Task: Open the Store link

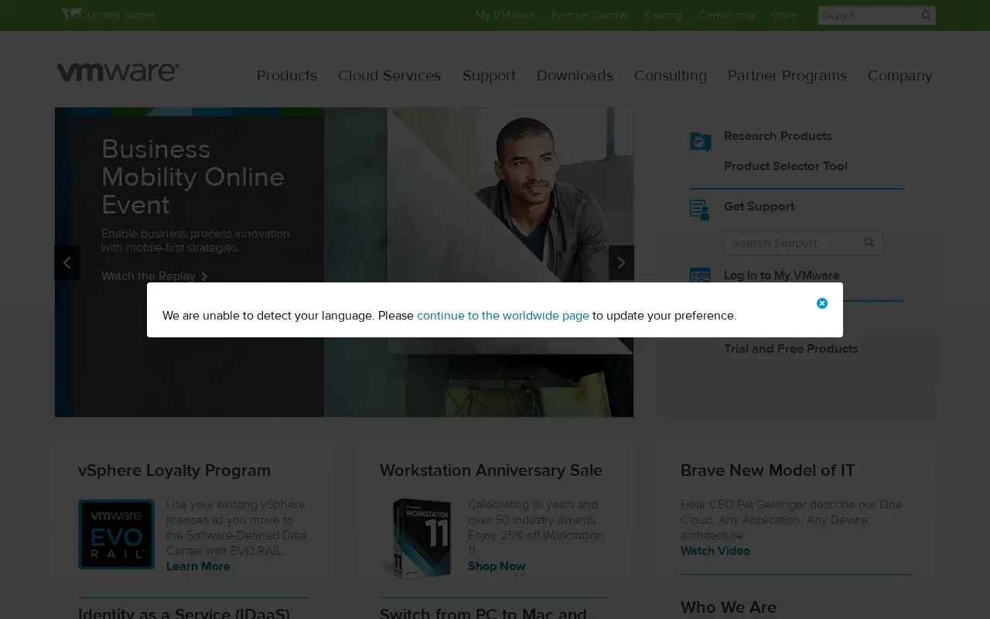Action: coord(783,15)
